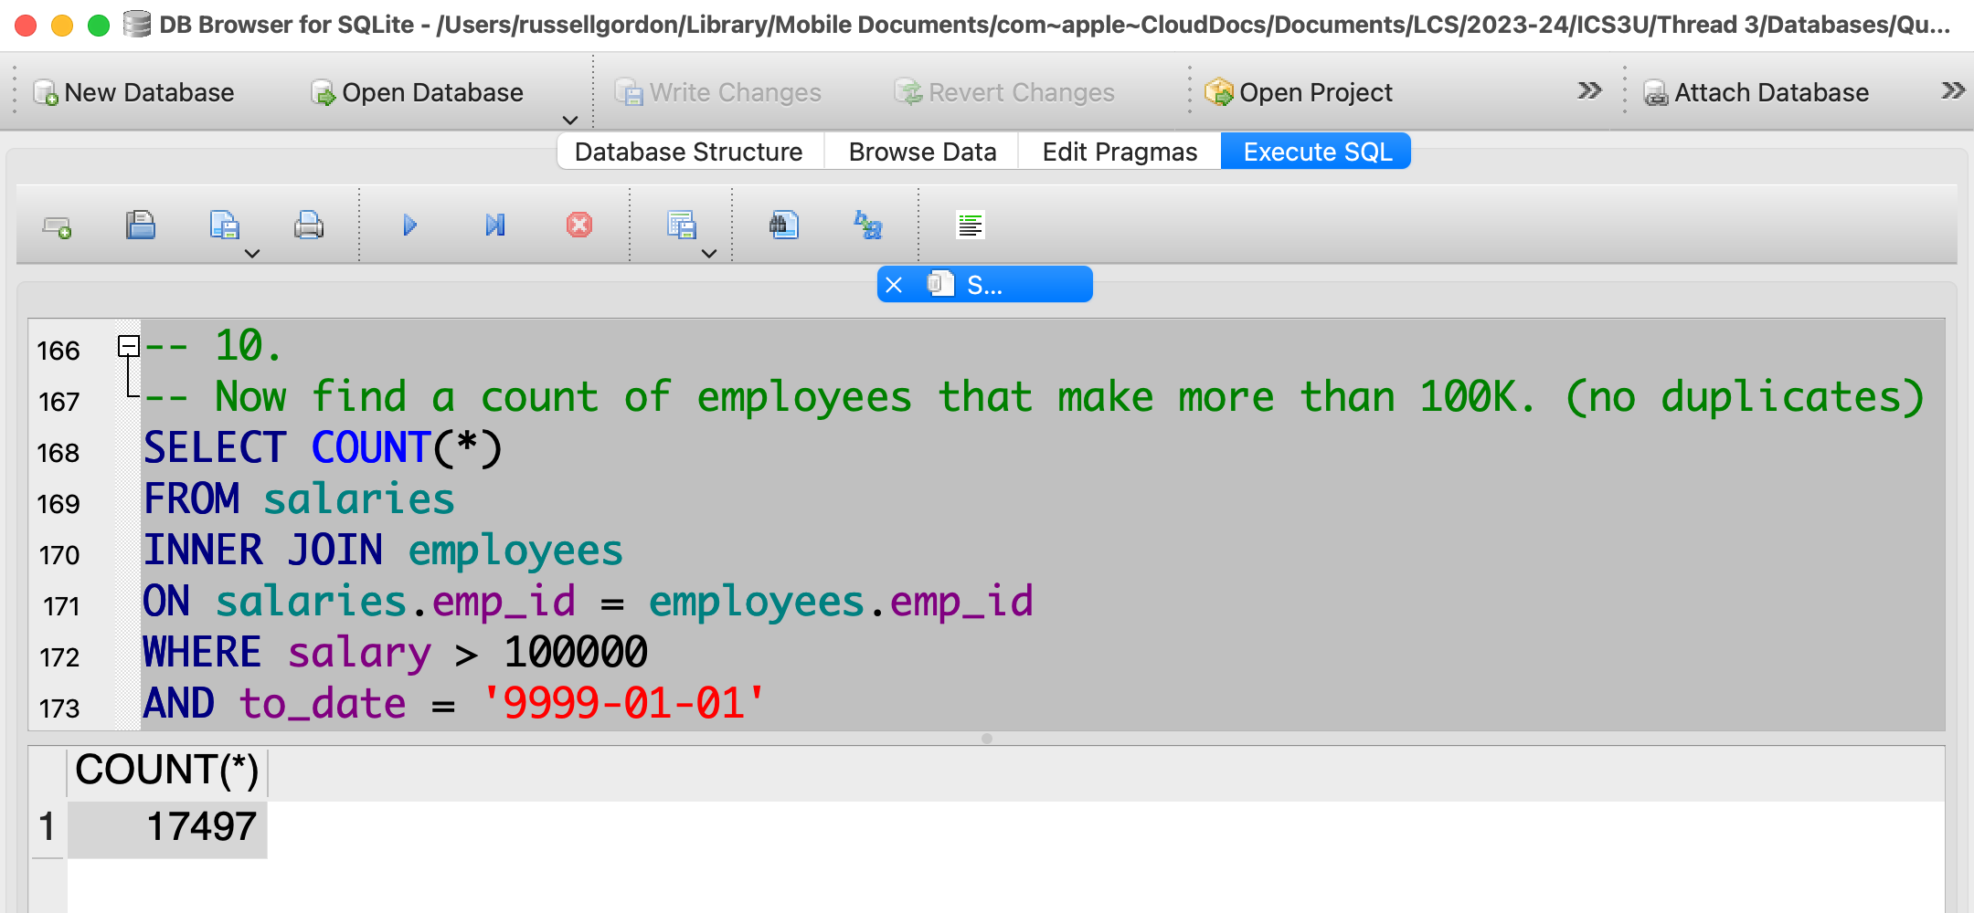
Task: Close the SQL editor tab
Action: (894, 285)
